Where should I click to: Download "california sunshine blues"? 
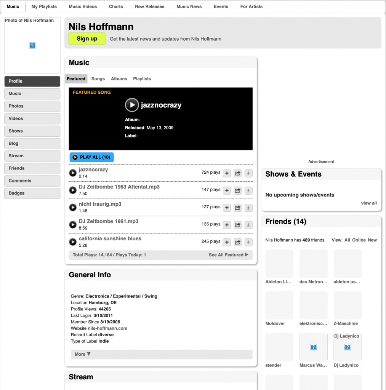pyautogui.click(x=248, y=242)
